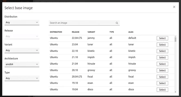Open the Variant dropdown
The image size is (181, 97).
(x=22, y=50)
